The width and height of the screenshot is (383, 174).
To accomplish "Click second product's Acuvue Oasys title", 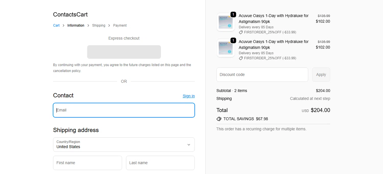I will tap(274, 44).
